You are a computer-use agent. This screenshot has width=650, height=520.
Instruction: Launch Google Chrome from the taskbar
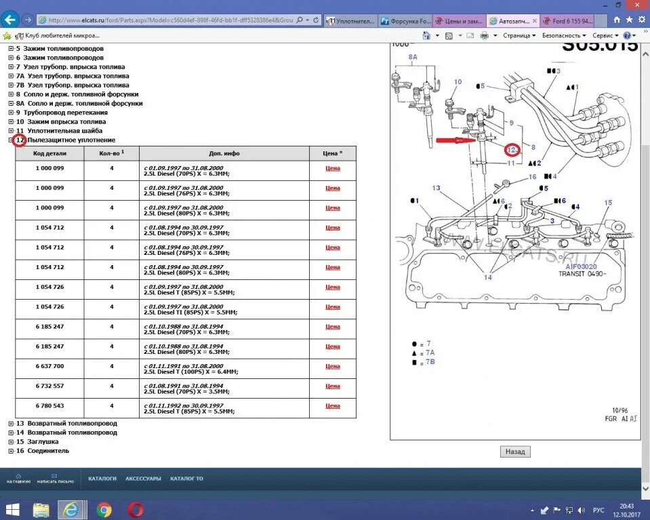(x=104, y=510)
